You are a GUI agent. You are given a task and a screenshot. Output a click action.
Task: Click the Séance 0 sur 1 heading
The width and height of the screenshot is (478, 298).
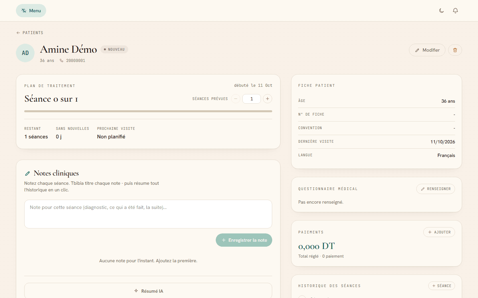coord(51,99)
